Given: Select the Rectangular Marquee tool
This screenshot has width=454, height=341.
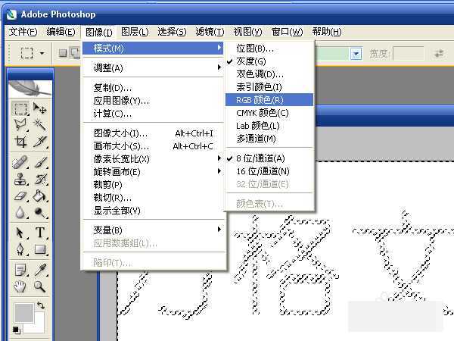Looking at the screenshot, I should [20, 108].
